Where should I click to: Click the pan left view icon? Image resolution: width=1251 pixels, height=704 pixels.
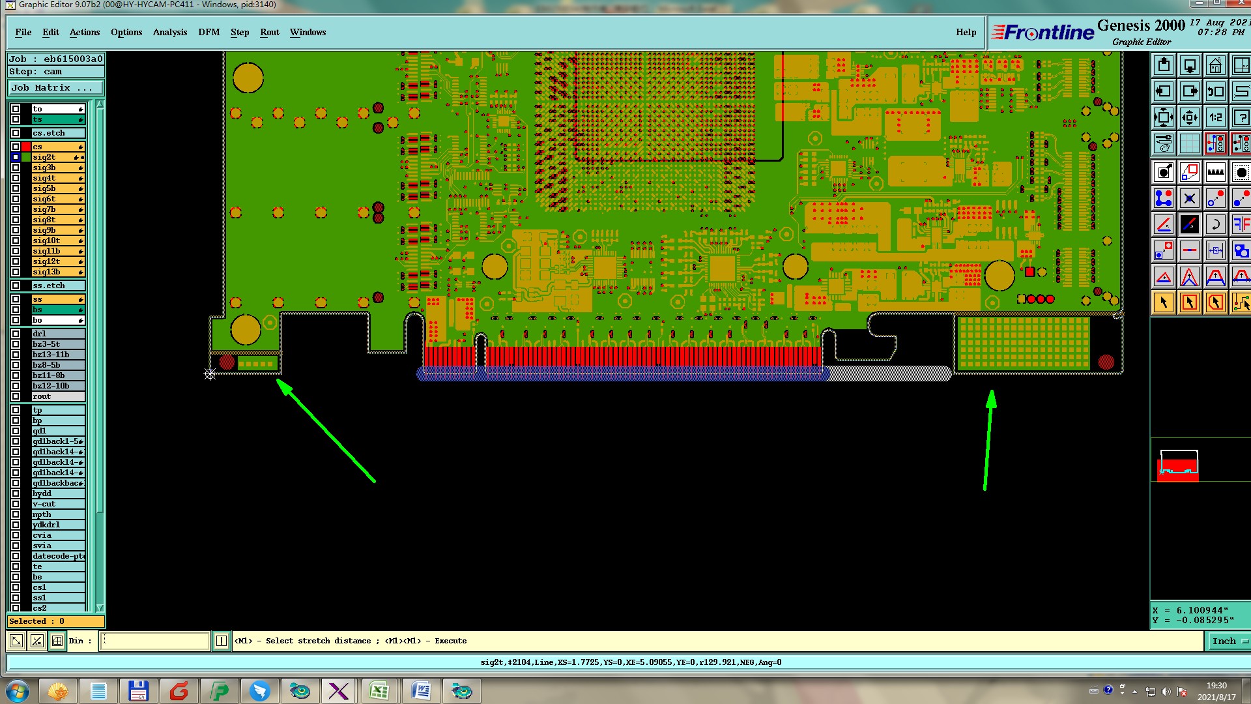tap(1164, 92)
